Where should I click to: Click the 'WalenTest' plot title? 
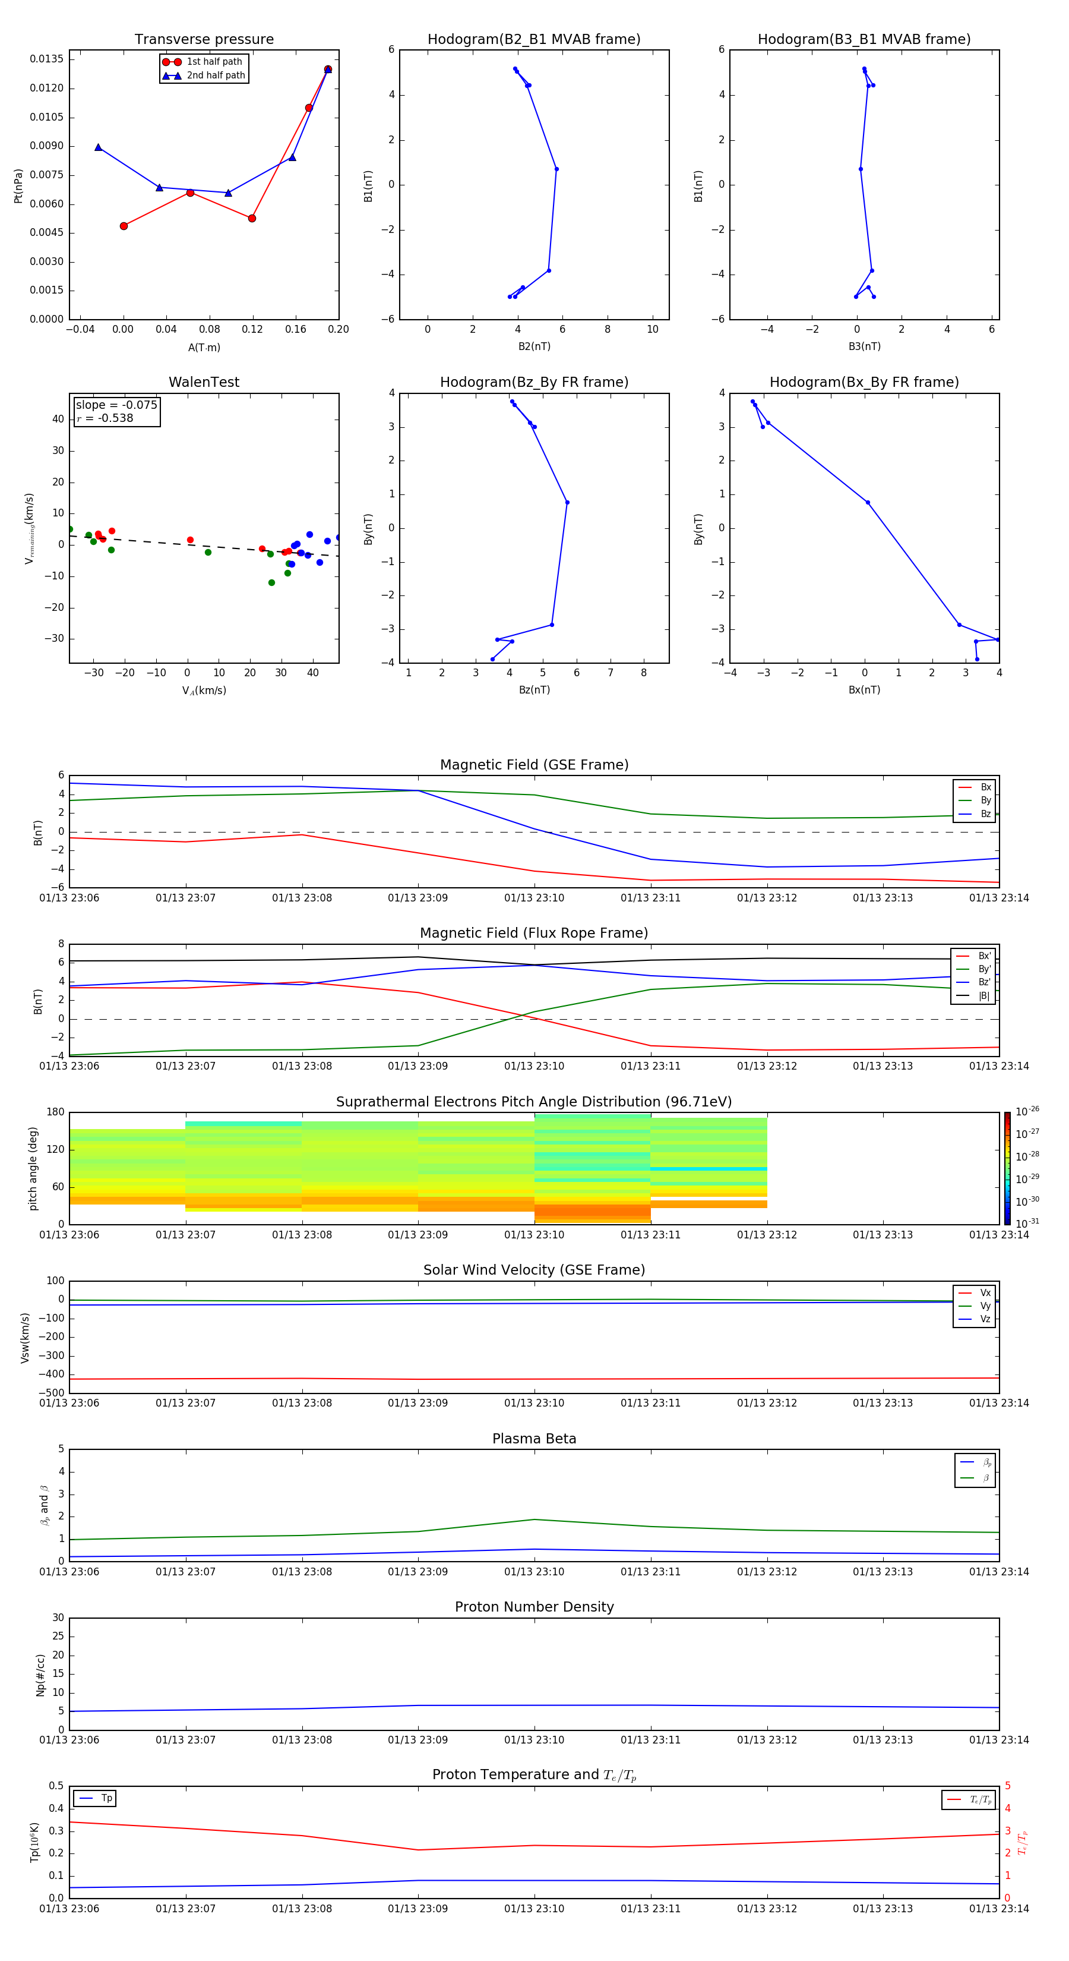204,382
